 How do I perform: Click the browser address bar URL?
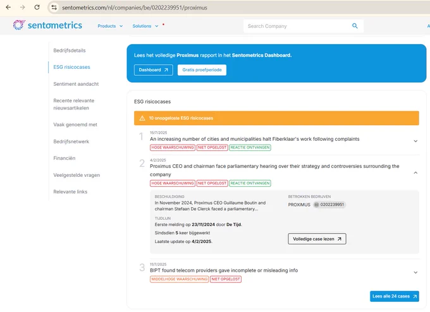[x=134, y=8]
